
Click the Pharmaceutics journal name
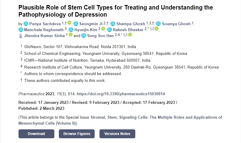click(31, 94)
